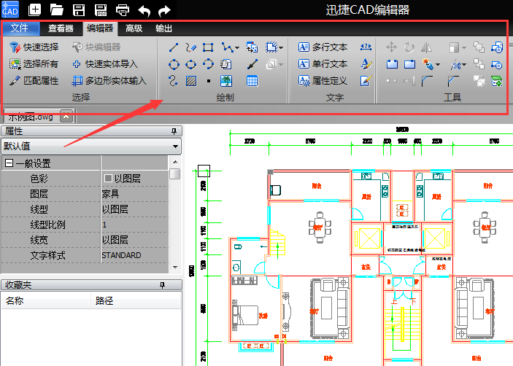
Task: Open a file using the folder icon
Action: [x=57, y=9]
